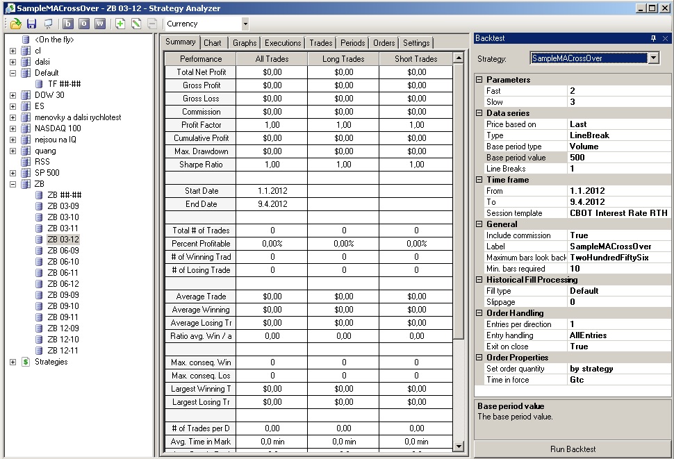Click the Session template CBOT value
The image size is (674, 459).
point(619,213)
